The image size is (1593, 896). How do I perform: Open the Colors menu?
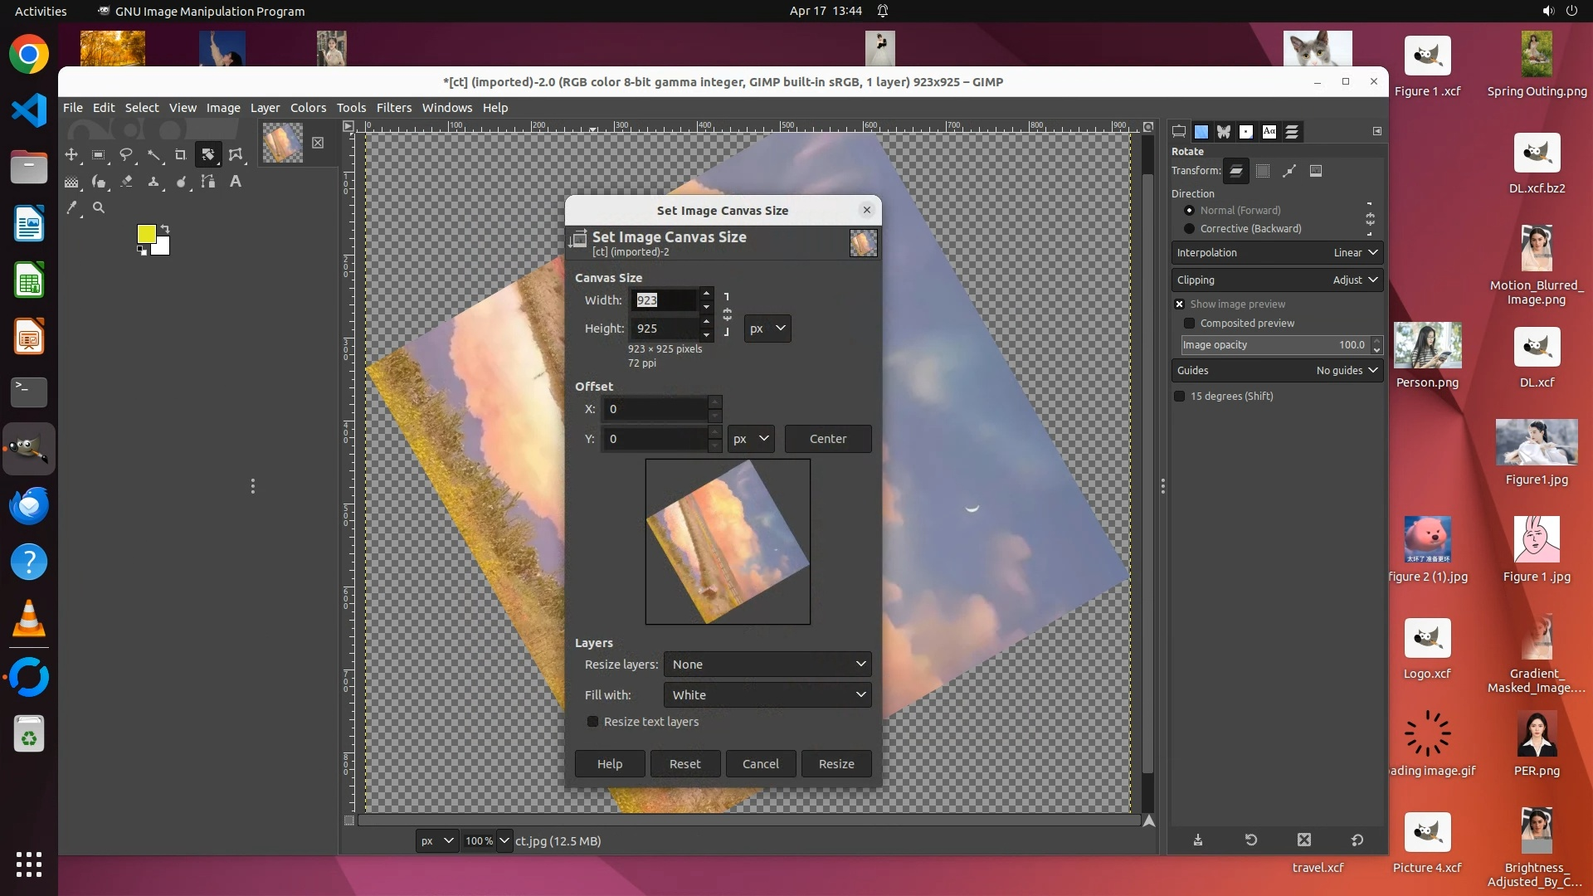(x=308, y=108)
